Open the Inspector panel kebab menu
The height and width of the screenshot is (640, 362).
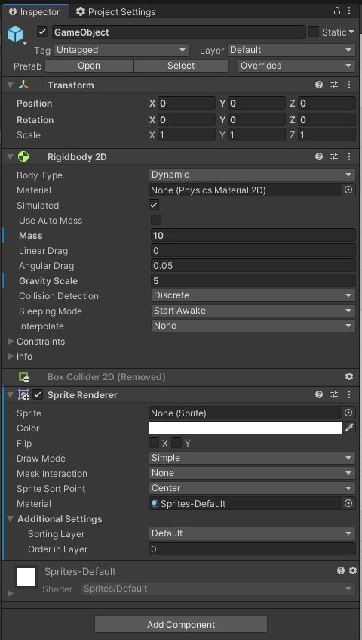pyautogui.click(x=349, y=11)
